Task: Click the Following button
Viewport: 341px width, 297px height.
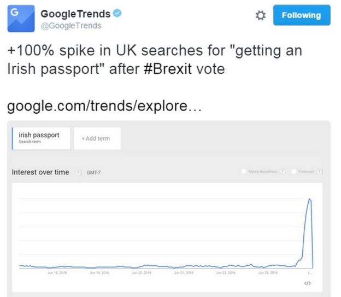Action: point(301,15)
